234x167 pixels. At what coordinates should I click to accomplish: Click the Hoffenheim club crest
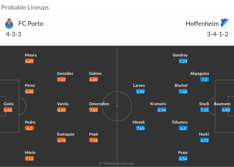point(225,24)
